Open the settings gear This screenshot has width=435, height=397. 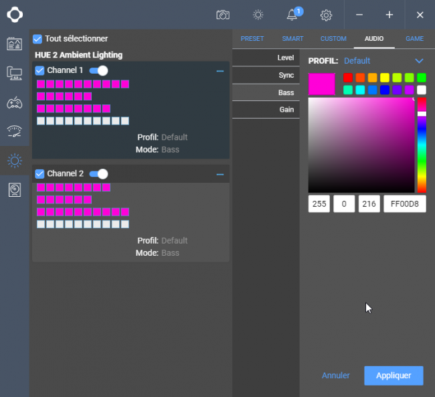[x=326, y=15]
